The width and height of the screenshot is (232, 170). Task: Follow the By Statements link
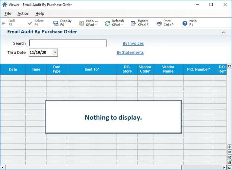[130, 53]
